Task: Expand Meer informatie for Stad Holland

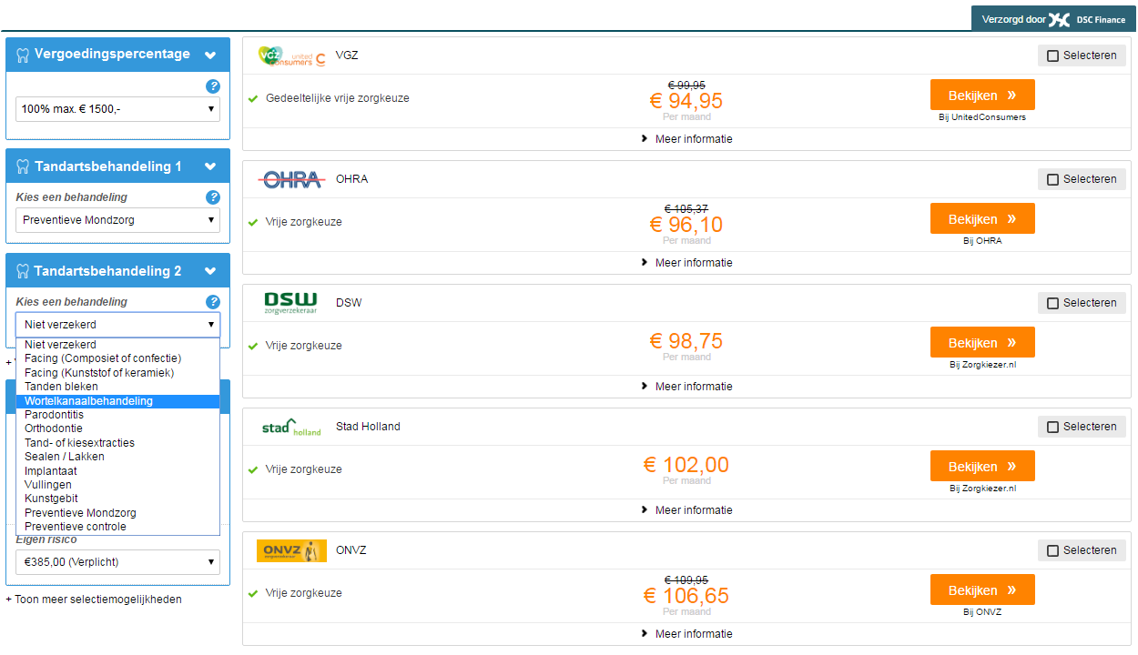Action: tap(686, 510)
